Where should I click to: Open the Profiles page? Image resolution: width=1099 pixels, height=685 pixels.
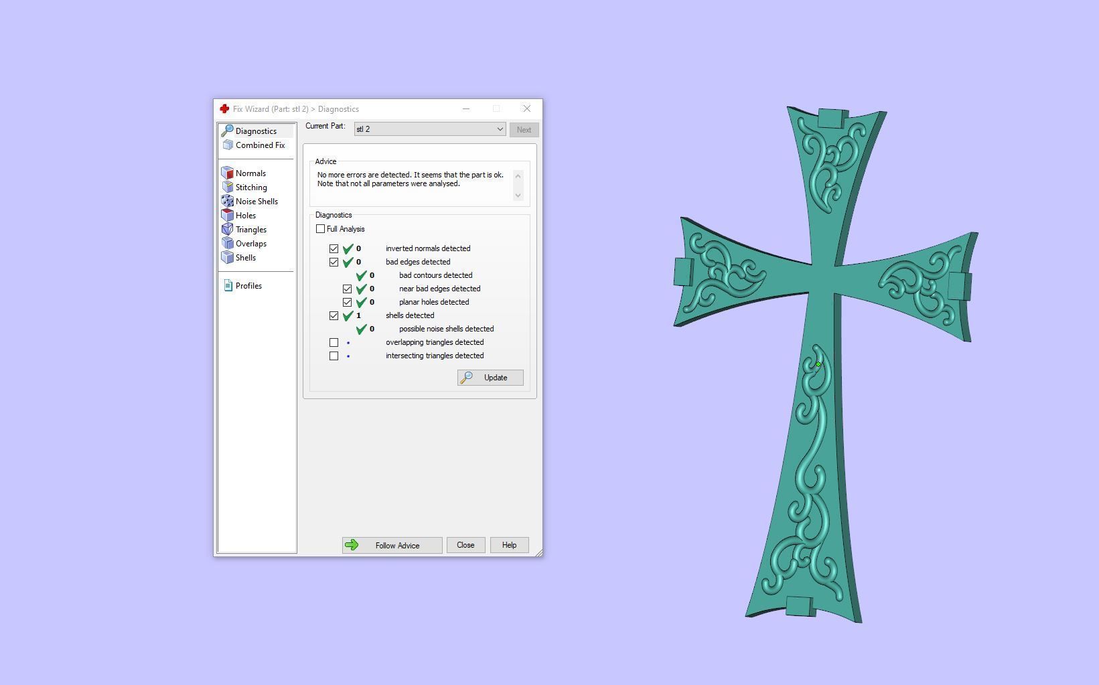coord(248,285)
